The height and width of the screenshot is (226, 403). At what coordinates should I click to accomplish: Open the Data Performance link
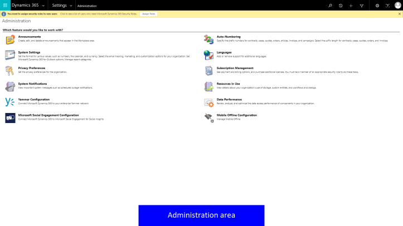[x=229, y=100]
